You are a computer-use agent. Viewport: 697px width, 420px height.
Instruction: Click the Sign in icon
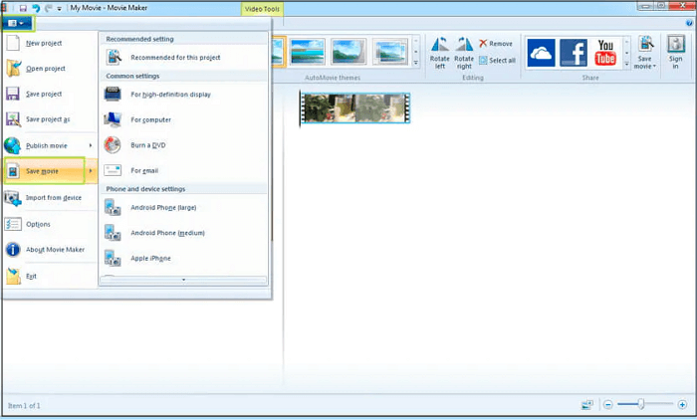(x=676, y=52)
